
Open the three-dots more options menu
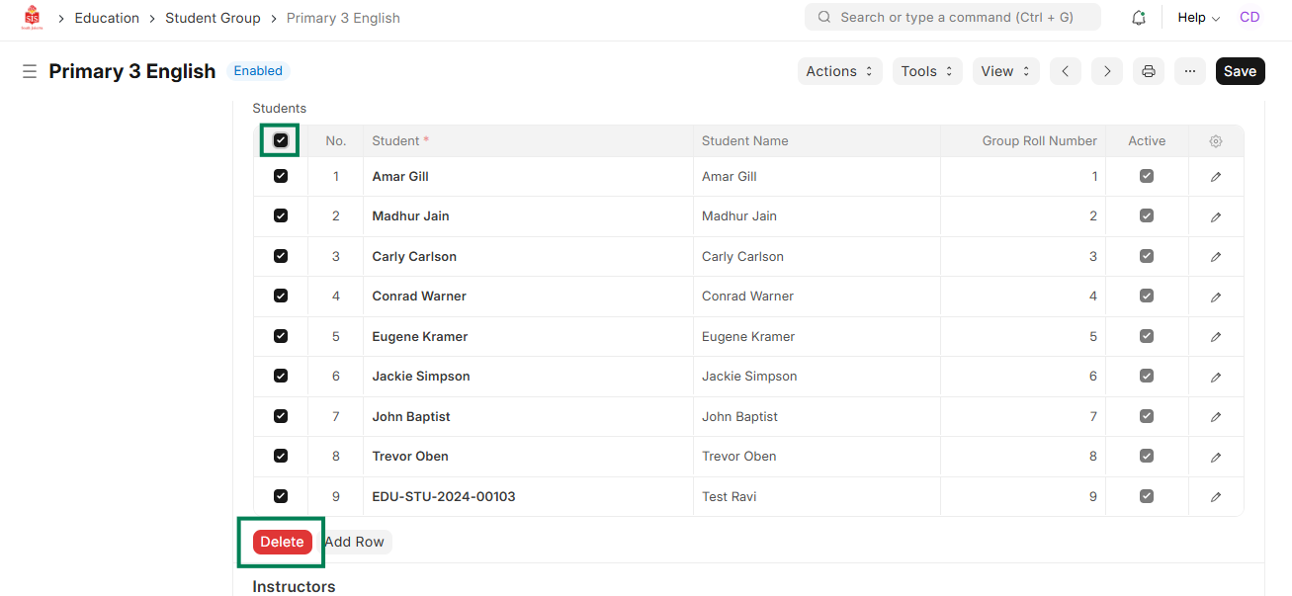tap(1190, 71)
